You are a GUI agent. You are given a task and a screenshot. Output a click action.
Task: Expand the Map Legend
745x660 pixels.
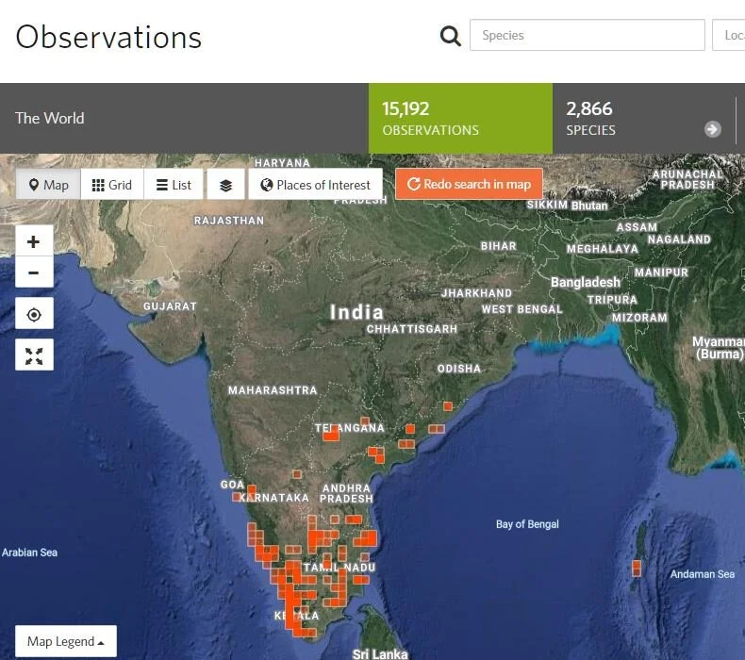click(66, 641)
